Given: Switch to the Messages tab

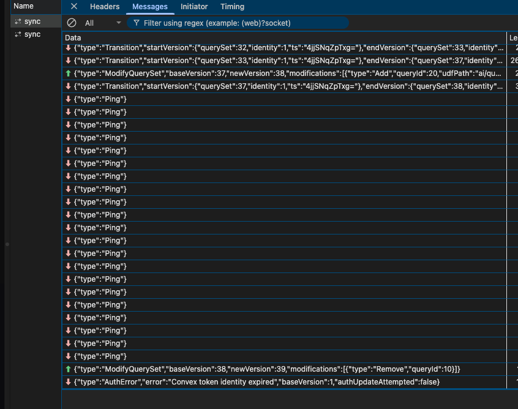Looking at the screenshot, I should click(x=150, y=7).
